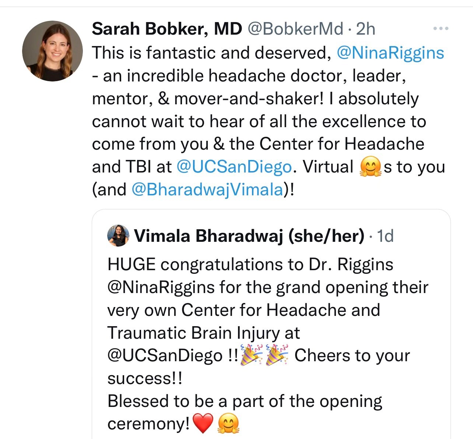
Task: Open the quoted tweet at 'HUGE congratulations'
Action: coord(250,265)
